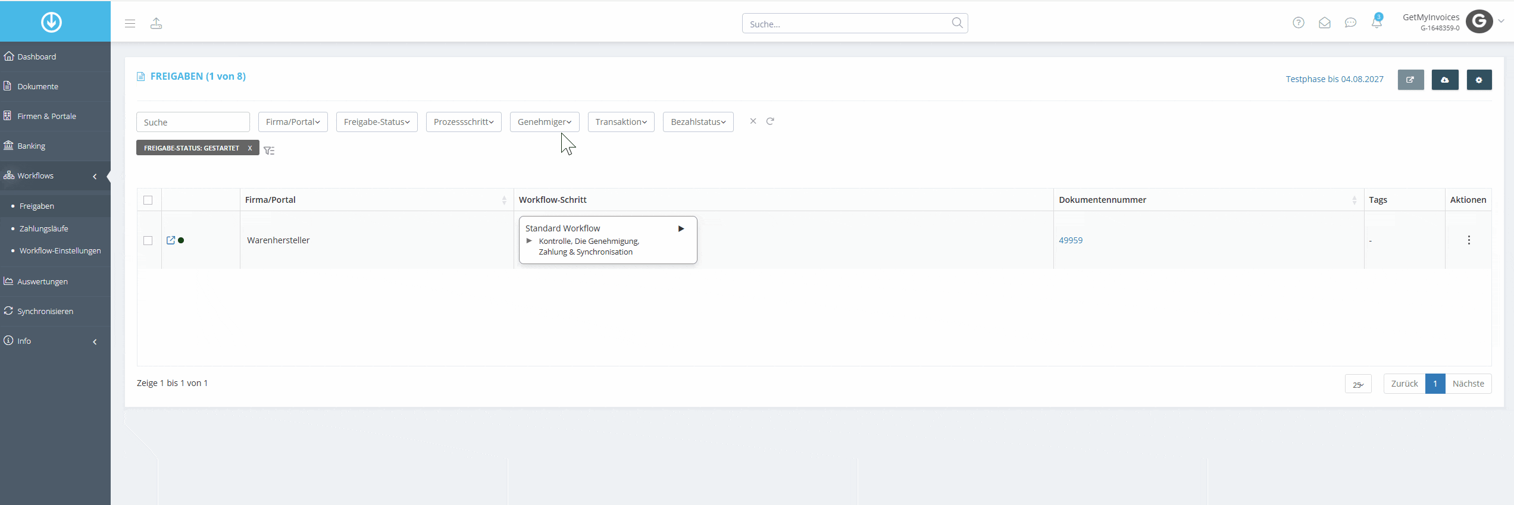The width and height of the screenshot is (1514, 505).
Task: Open the Warenhersteller document external link icon
Action: (171, 240)
